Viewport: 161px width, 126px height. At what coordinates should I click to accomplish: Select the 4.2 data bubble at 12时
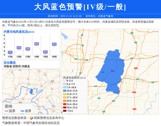coord(19,48)
